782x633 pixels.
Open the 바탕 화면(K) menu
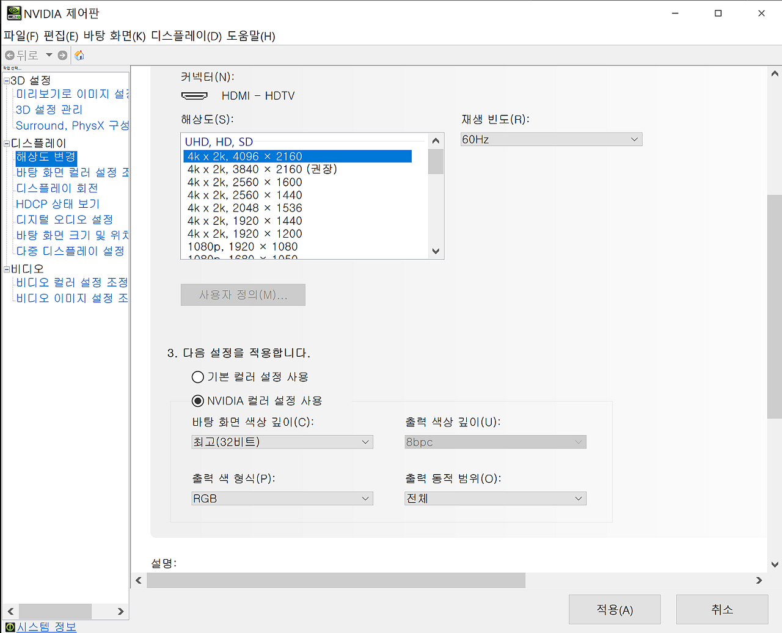tap(115, 36)
